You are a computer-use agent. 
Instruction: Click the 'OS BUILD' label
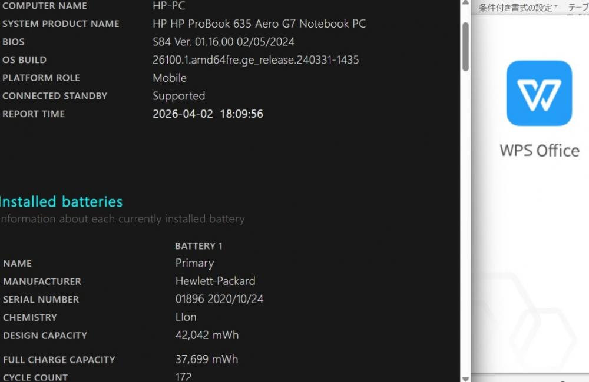(x=24, y=59)
